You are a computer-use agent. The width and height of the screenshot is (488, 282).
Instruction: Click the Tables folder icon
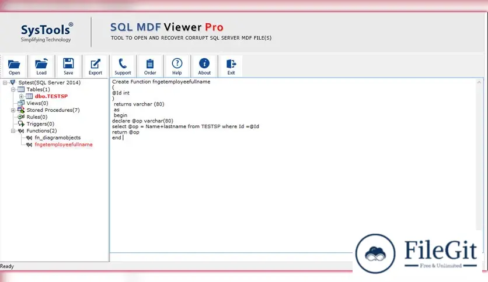pos(21,90)
